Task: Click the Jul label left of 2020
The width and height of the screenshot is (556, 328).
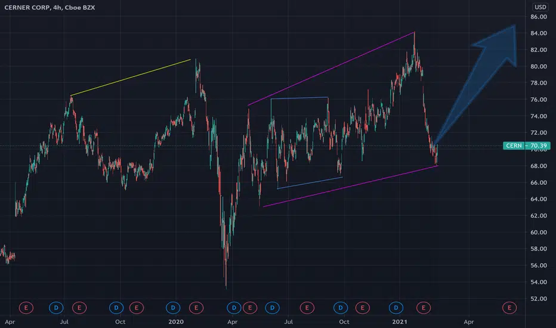Action: [x=64, y=322]
